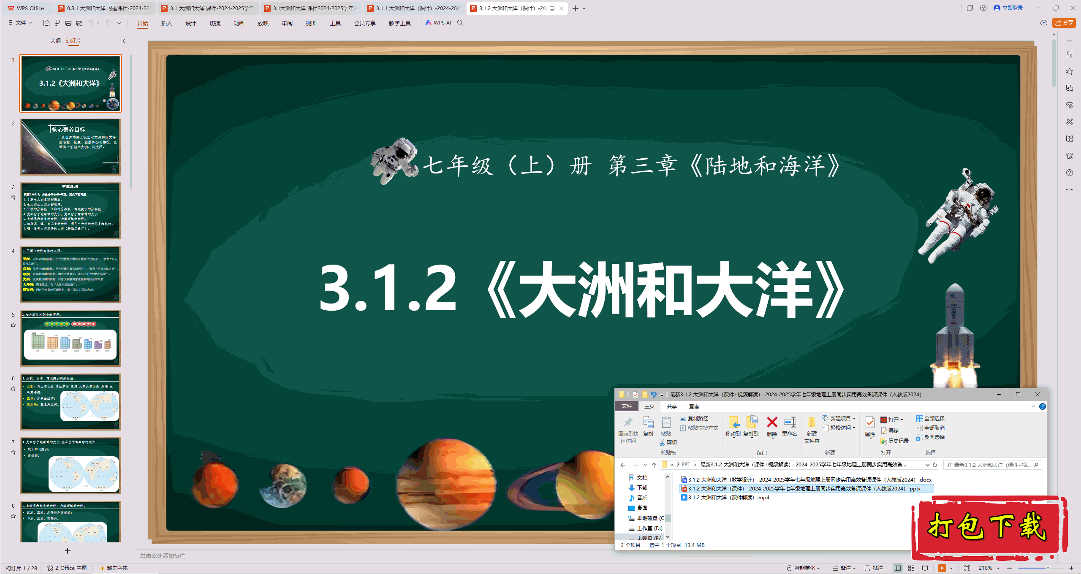Image resolution: width=1081 pixels, height=574 pixels.
Task: Add new slide with plus button
Action: pyautogui.click(x=68, y=551)
